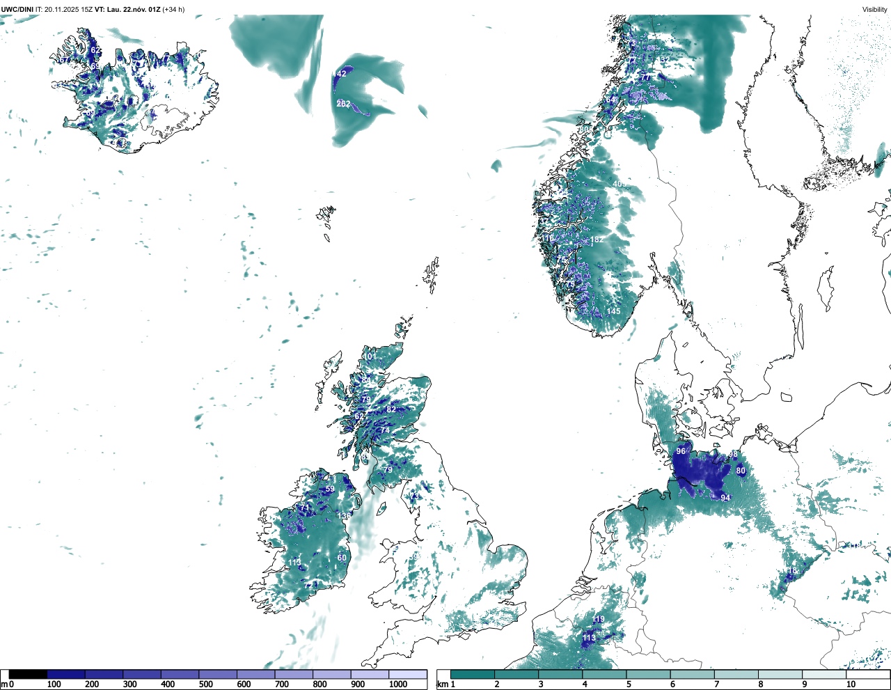Screen dimensions: 891x690
Task: Click the '59' value in Northern Ireland
Action: click(x=330, y=489)
